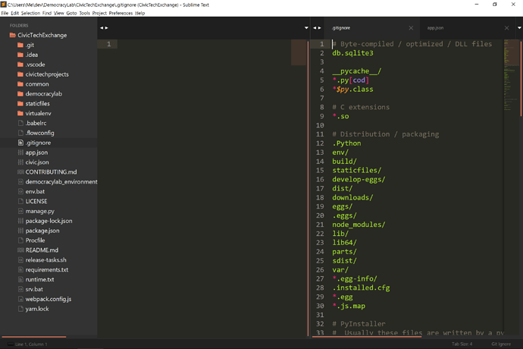Image resolution: width=523 pixels, height=349 pixels.
Task: Open the View menu
Action: click(58, 14)
